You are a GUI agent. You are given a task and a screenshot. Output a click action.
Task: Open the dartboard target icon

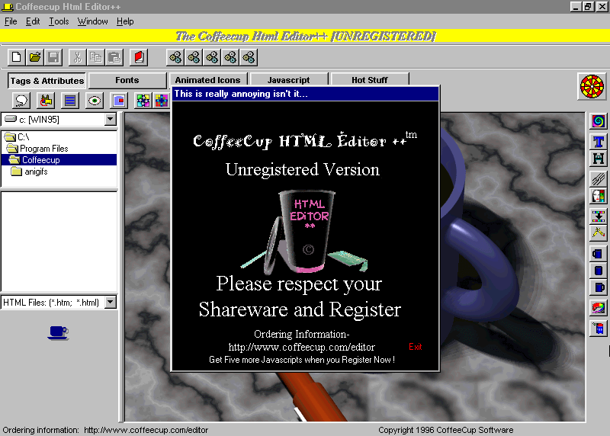point(592,86)
